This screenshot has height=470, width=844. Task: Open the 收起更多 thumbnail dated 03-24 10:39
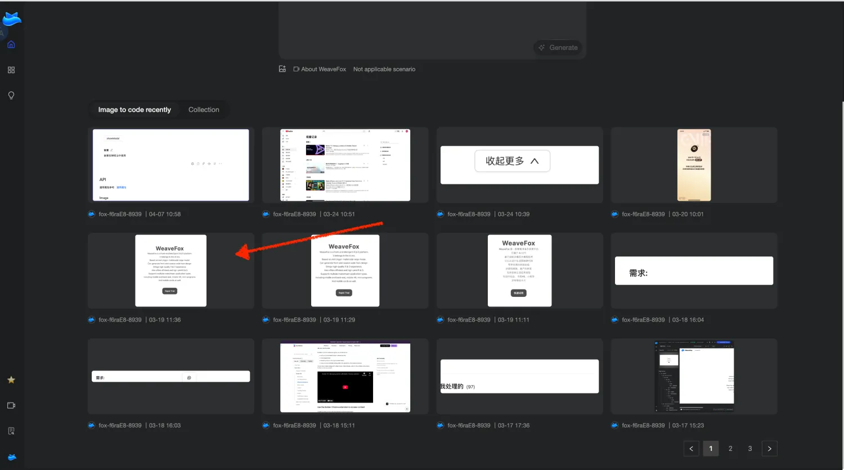coord(520,165)
